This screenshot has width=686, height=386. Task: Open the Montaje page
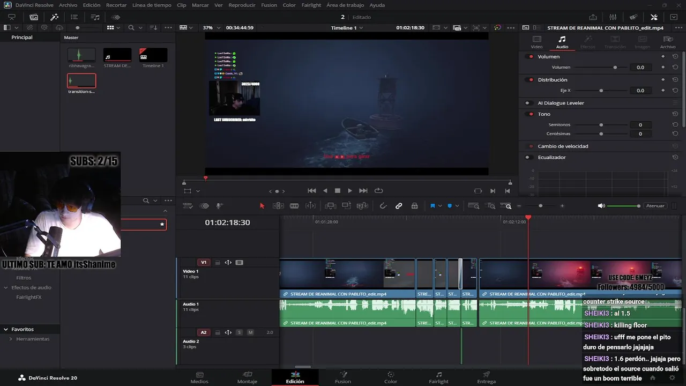[247, 377]
